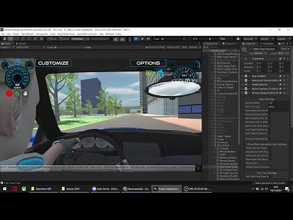Toggle Box Collider enabled checkbox

[250, 76]
